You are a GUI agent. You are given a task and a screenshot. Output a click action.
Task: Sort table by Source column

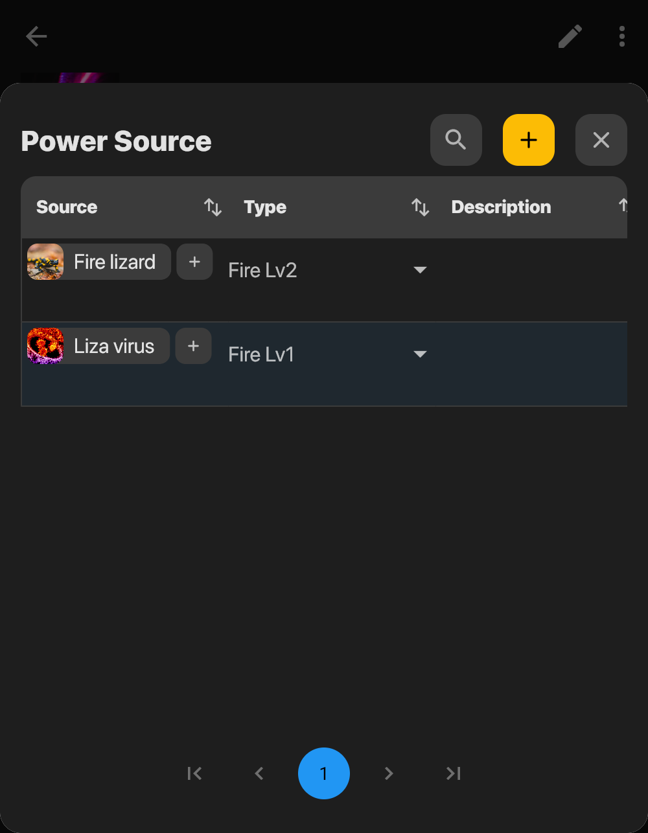pos(213,207)
